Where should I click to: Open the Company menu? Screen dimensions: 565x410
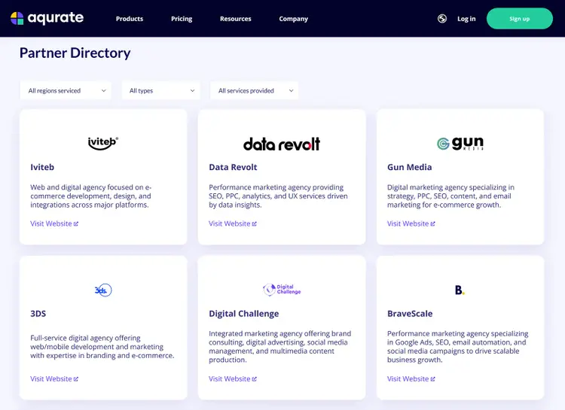pos(293,19)
